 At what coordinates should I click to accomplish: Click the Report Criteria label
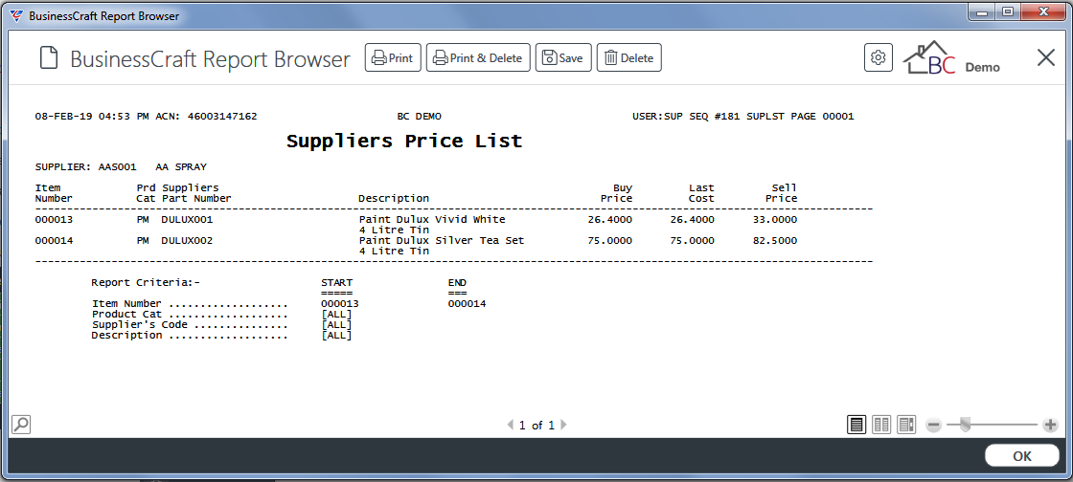pyautogui.click(x=145, y=283)
